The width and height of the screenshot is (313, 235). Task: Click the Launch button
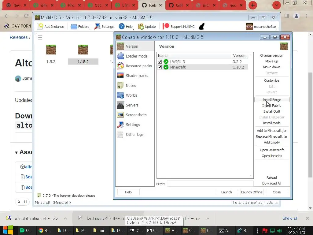click(226, 192)
